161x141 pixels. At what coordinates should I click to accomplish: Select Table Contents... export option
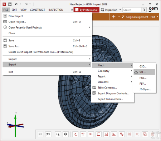tap(112, 87)
